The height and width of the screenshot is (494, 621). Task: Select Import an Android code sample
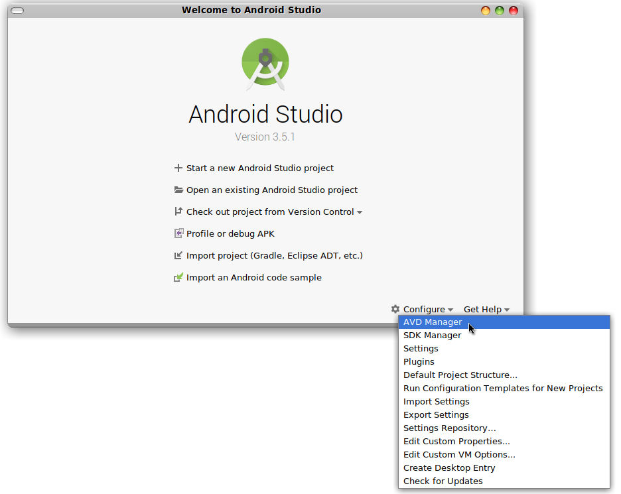[254, 277]
